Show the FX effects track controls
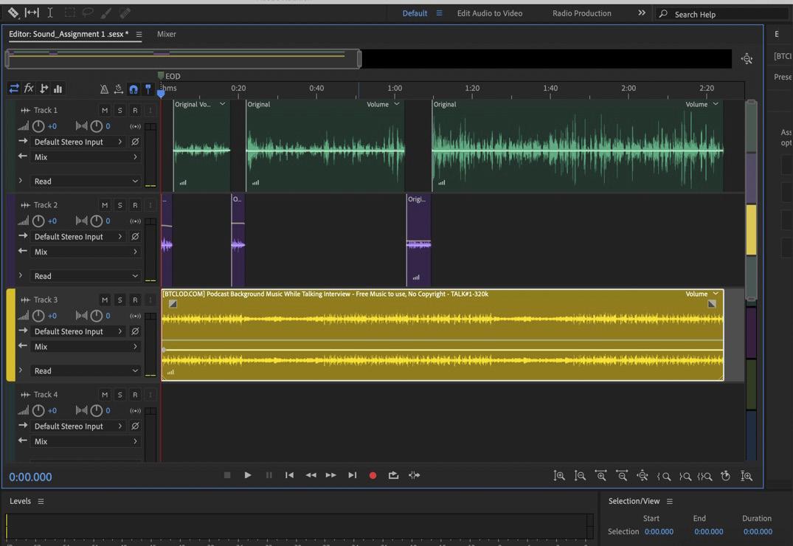Image resolution: width=793 pixels, height=546 pixels. [29, 89]
